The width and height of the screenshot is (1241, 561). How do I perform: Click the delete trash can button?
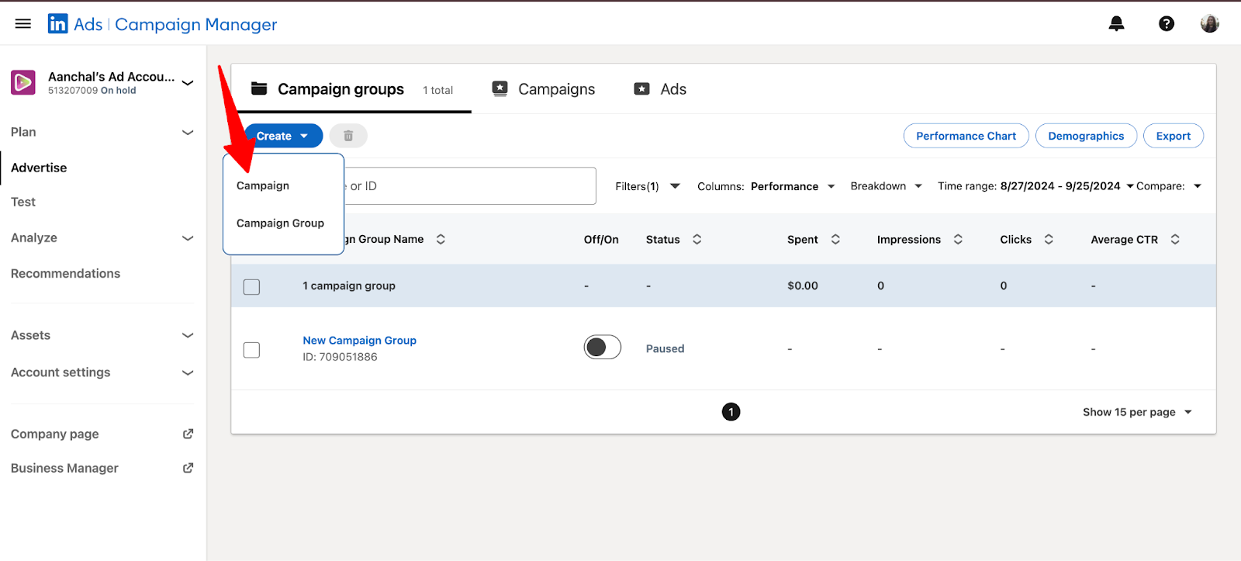pyautogui.click(x=348, y=136)
